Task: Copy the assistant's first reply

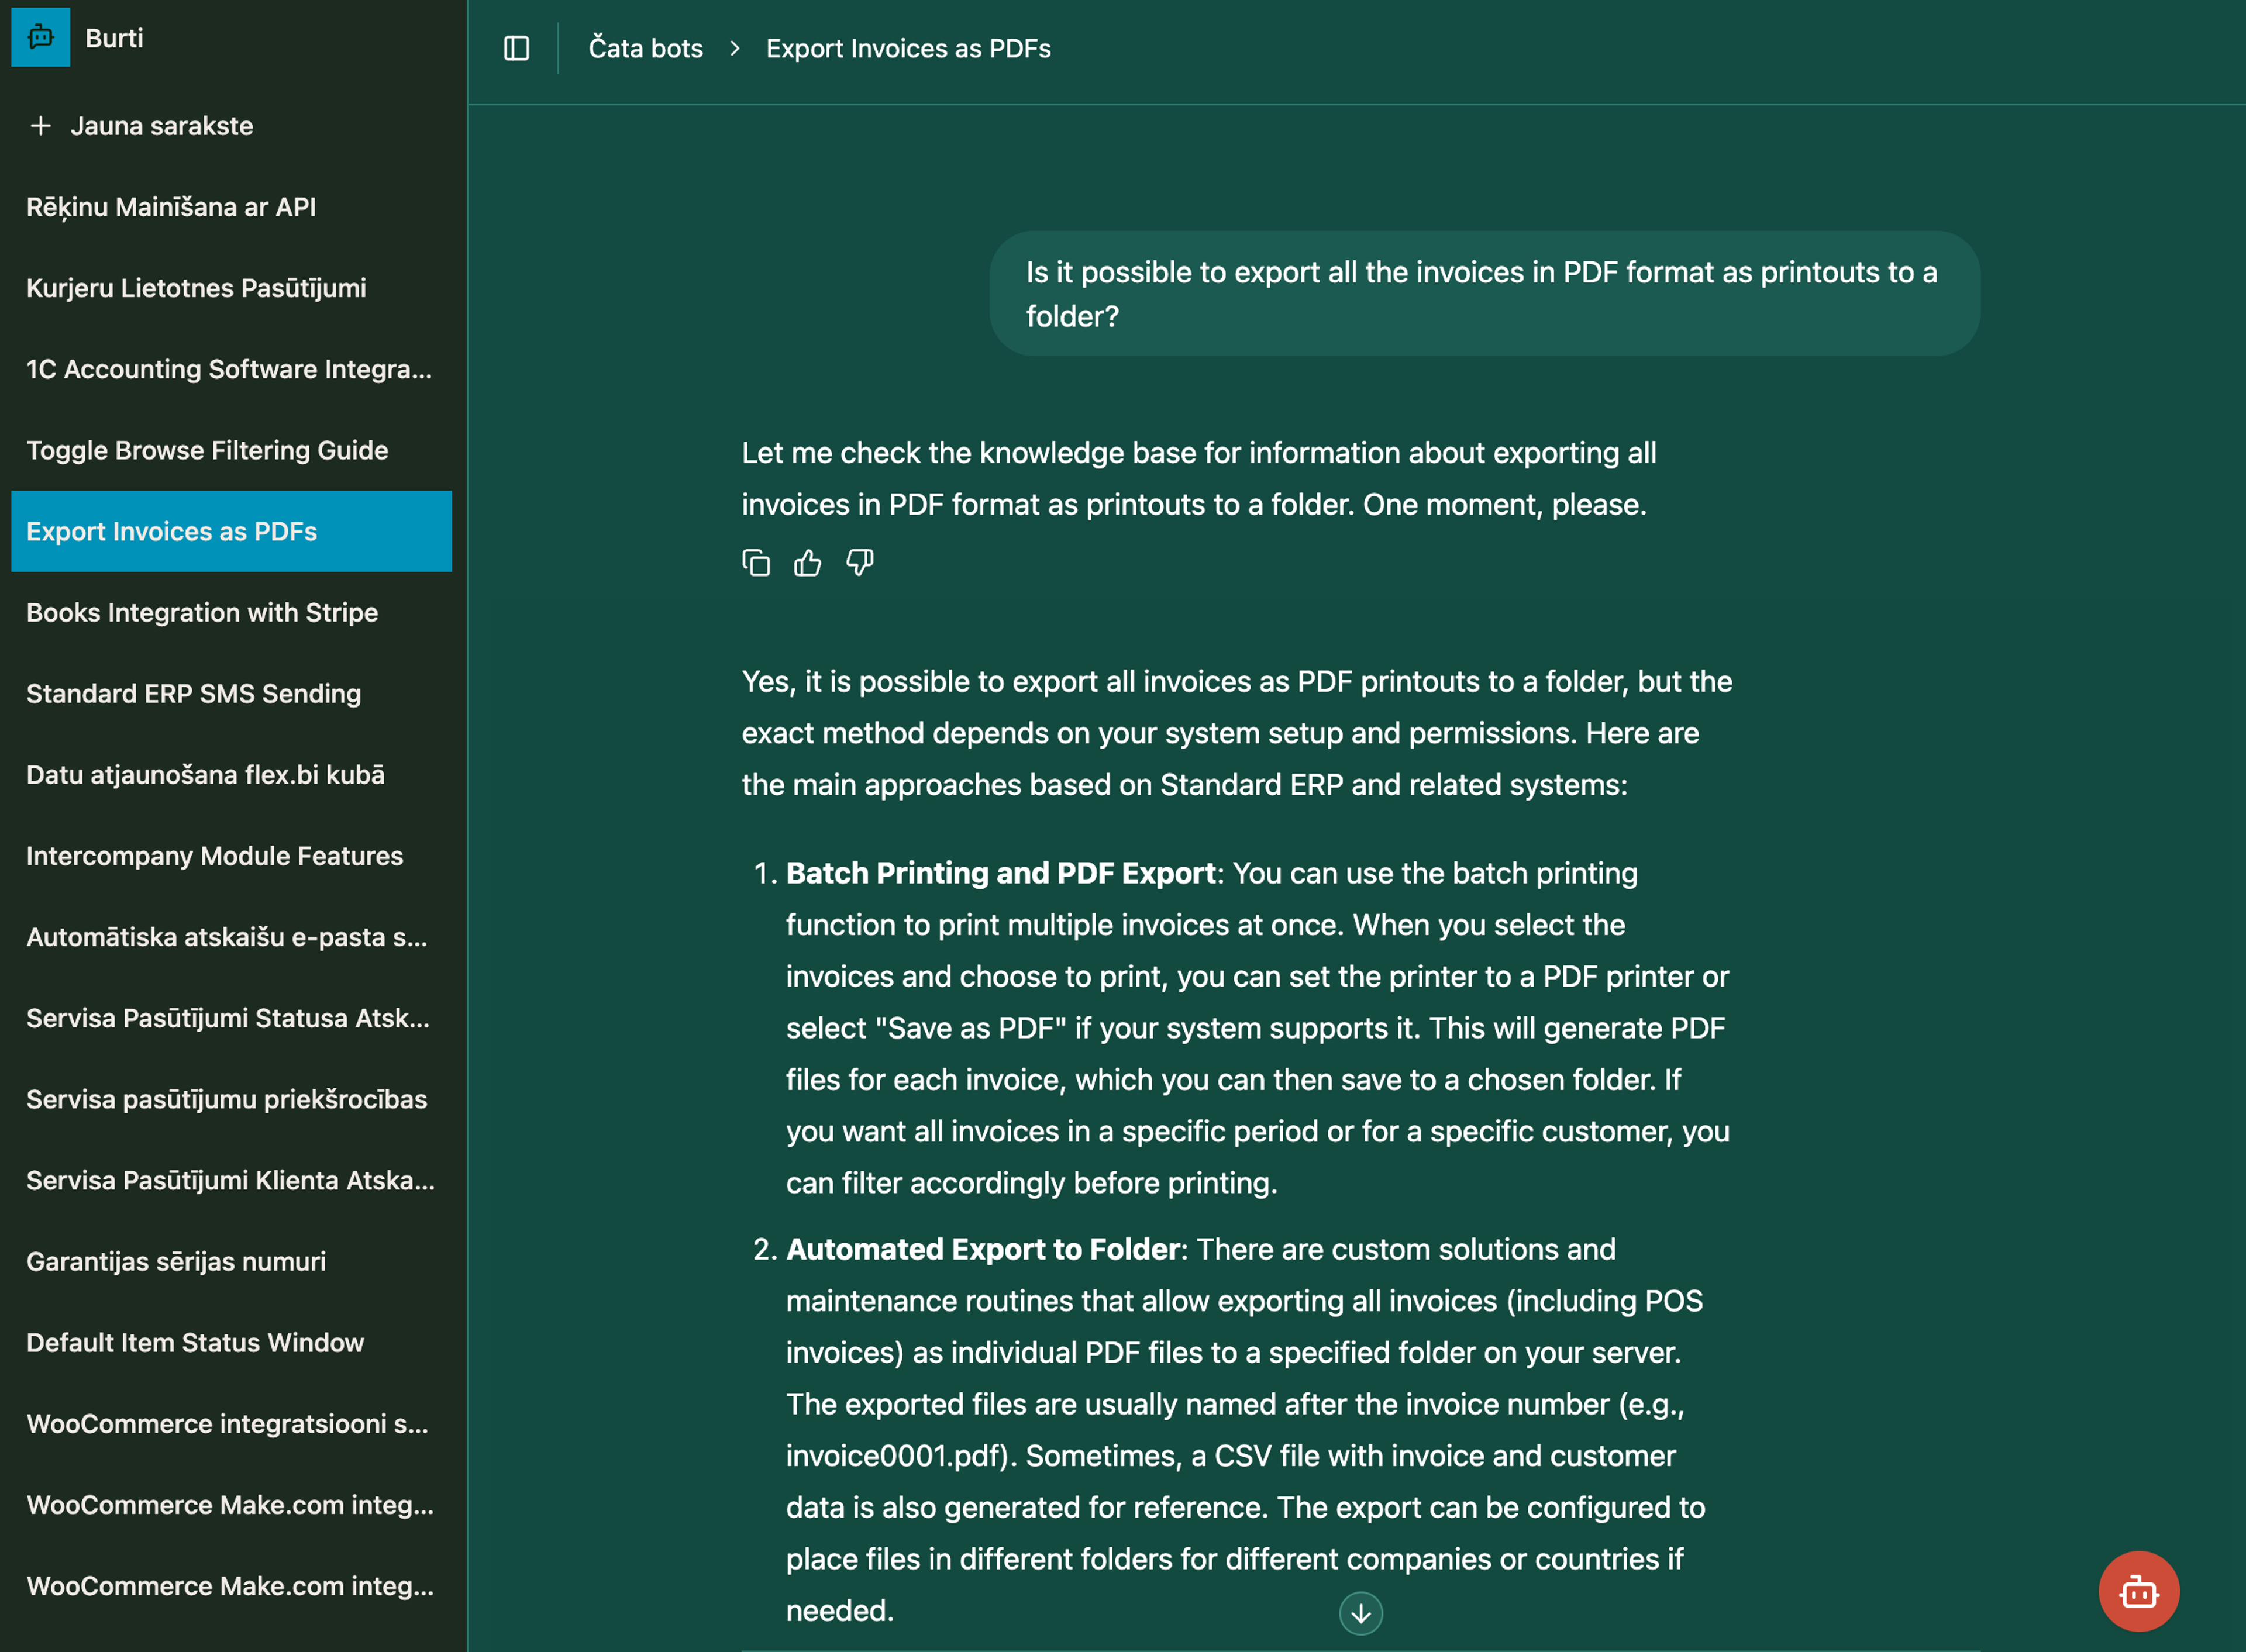Action: click(756, 563)
